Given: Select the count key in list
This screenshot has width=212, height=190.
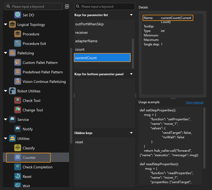Looking at the screenshot, I should (80, 49).
